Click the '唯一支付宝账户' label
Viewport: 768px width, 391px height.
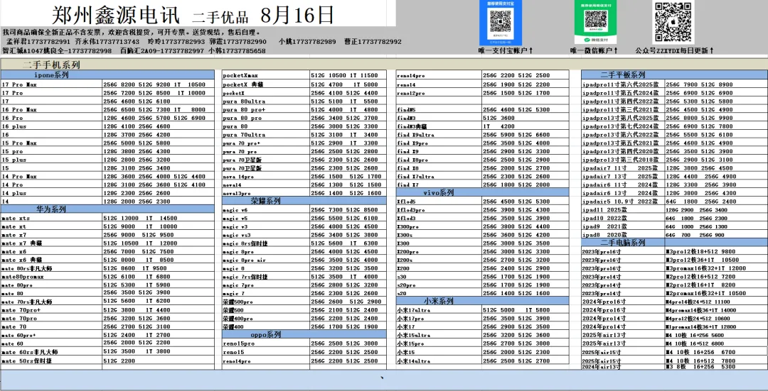506,50
